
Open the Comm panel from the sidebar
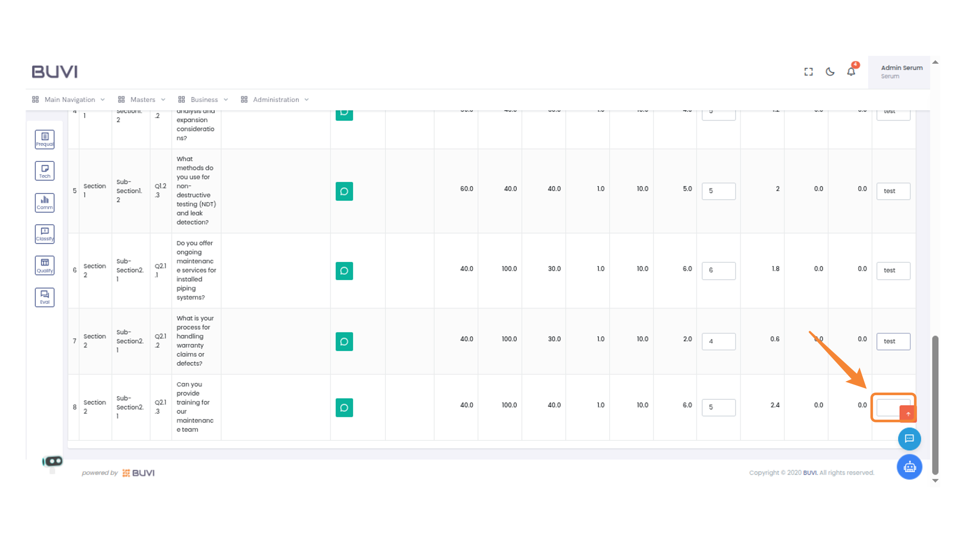point(44,203)
